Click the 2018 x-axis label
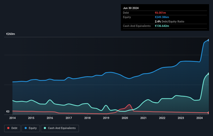 tap(87, 118)
